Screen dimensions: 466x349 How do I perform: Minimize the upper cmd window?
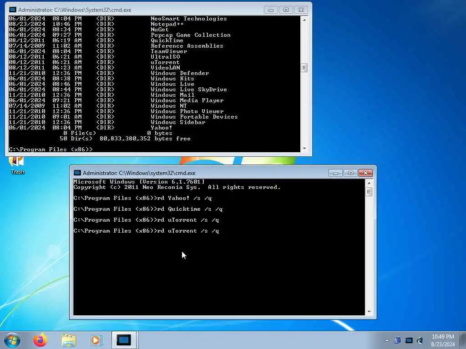[271, 10]
